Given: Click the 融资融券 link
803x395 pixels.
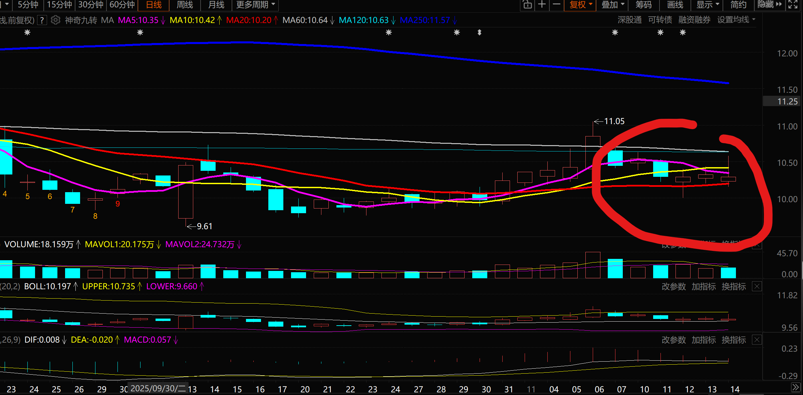Looking at the screenshot, I should click(694, 20).
